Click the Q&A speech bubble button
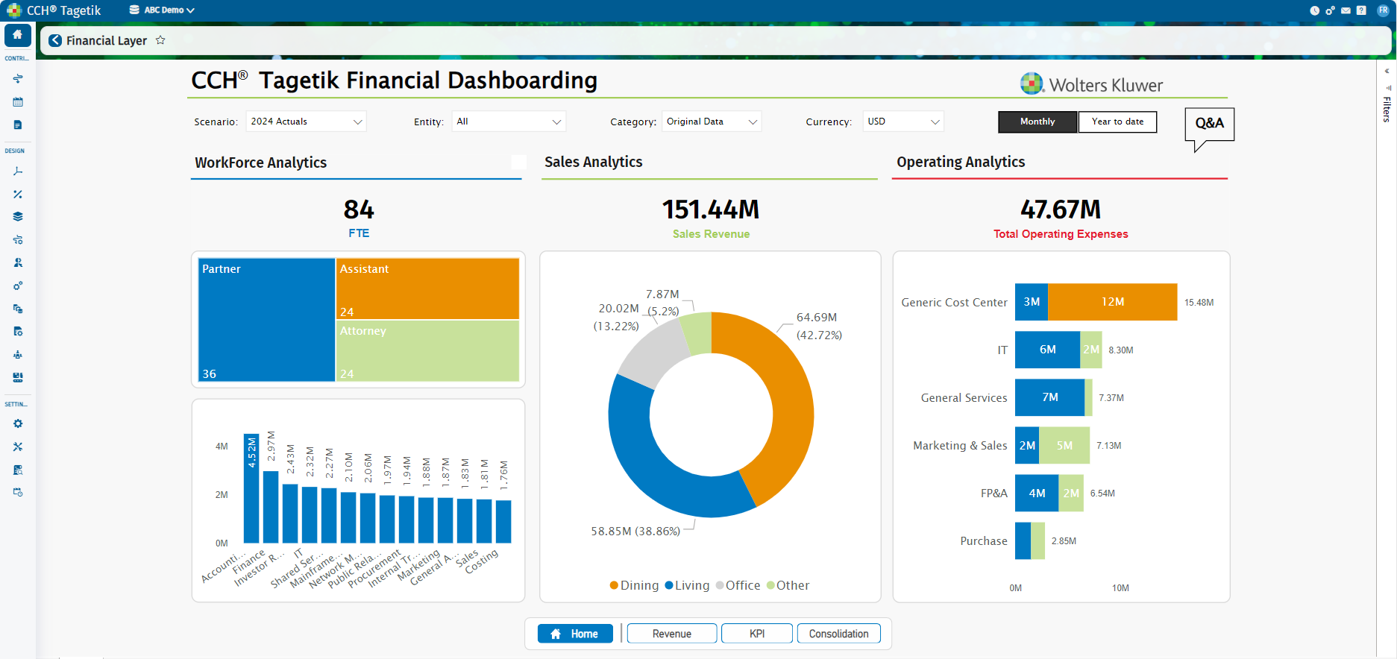The height and width of the screenshot is (659, 1397). pyautogui.click(x=1208, y=124)
